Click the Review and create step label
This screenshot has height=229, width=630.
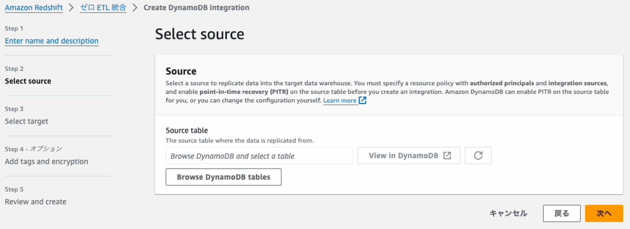tap(36, 202)
